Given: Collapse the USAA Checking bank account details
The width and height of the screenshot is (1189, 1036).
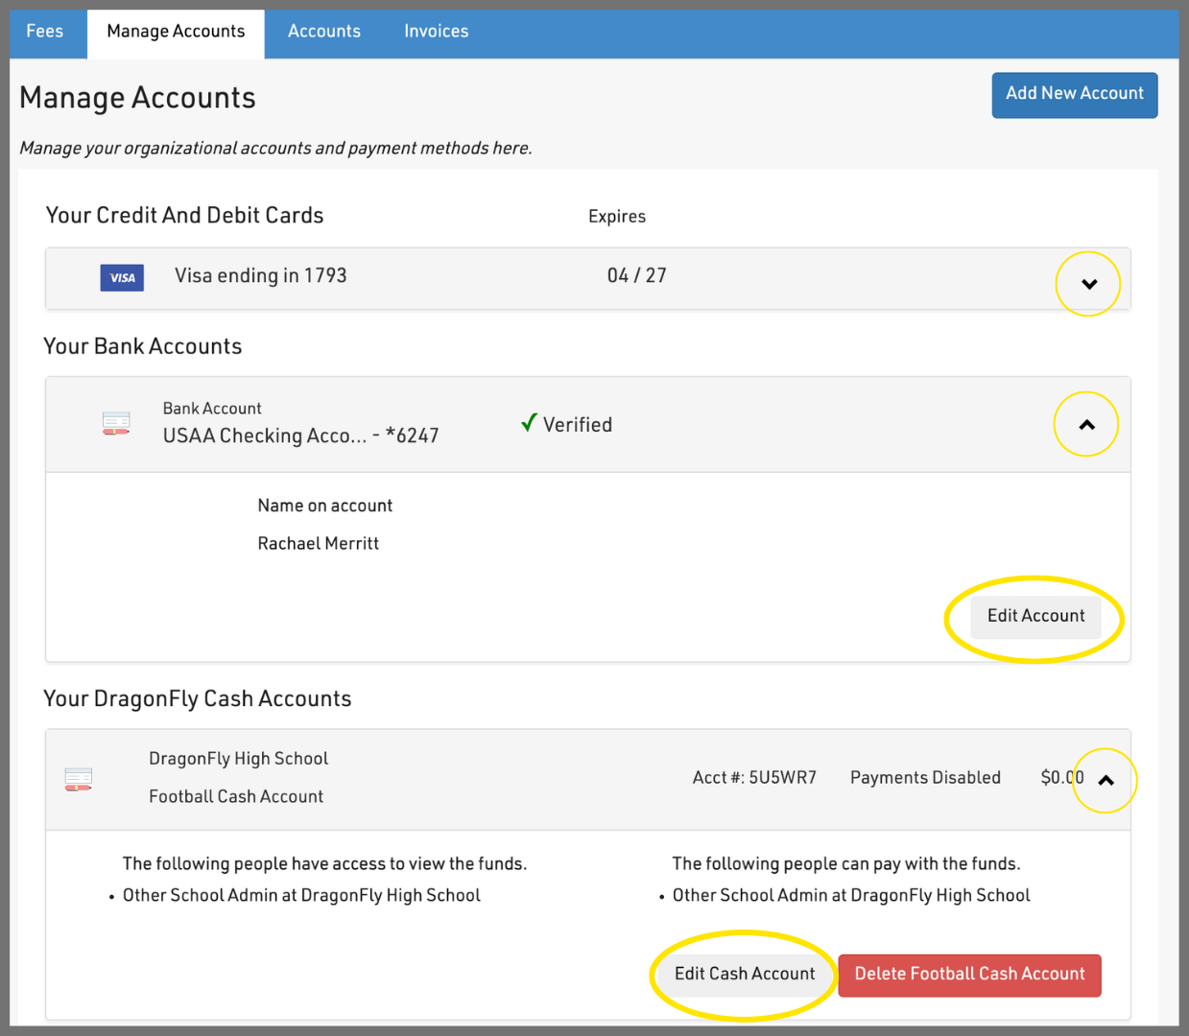Looking at the screenshot, I should point(1086,425).
